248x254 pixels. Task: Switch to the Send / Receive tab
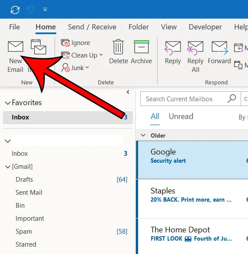pos(92,27)
